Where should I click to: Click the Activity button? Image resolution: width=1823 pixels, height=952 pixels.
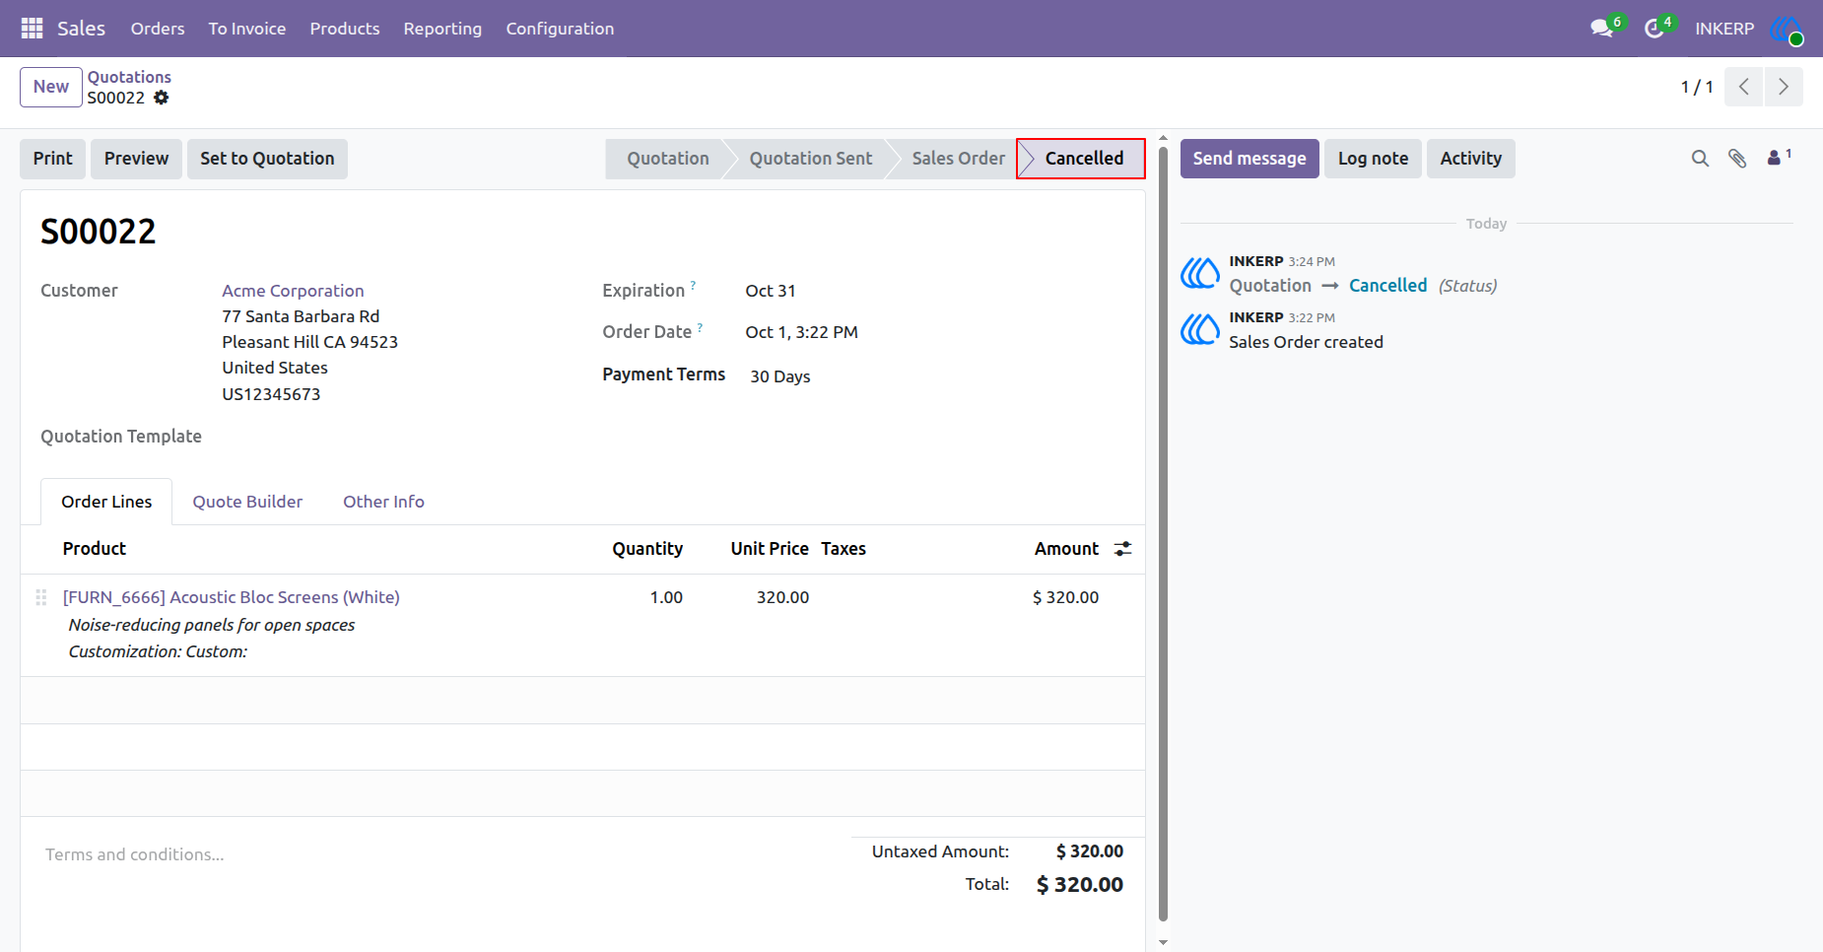(1471, 159)
